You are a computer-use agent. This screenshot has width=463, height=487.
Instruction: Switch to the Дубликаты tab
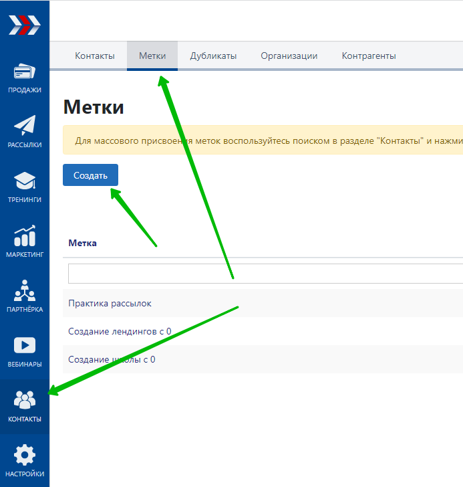point(213,56)
